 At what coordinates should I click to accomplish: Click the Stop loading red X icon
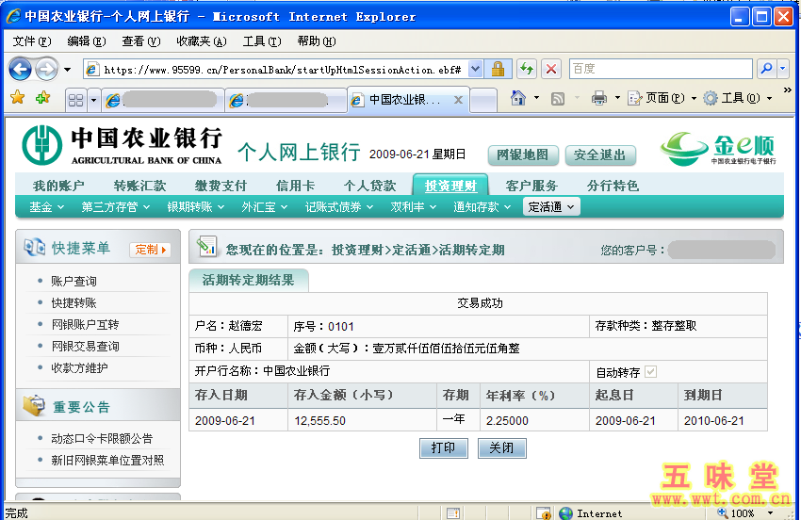551,69
